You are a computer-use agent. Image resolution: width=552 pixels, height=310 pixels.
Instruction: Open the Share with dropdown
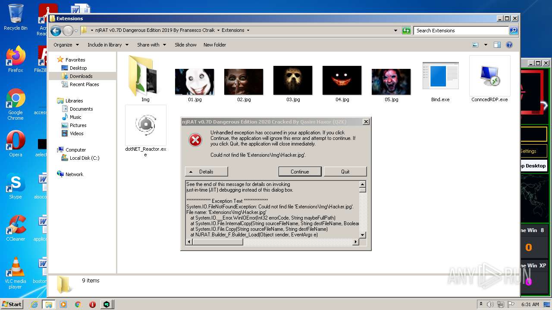click(151, 45)
